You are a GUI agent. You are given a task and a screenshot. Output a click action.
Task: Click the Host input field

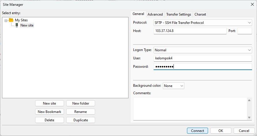(190, 31)
